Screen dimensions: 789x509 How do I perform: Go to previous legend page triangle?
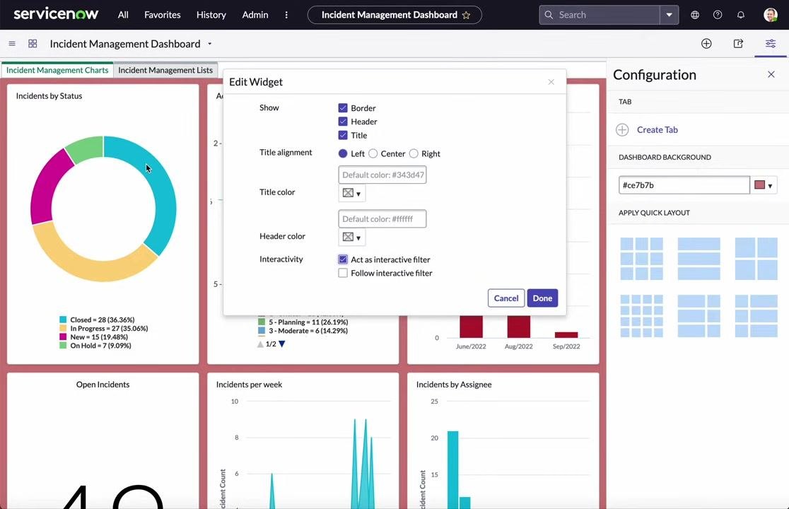260,344
